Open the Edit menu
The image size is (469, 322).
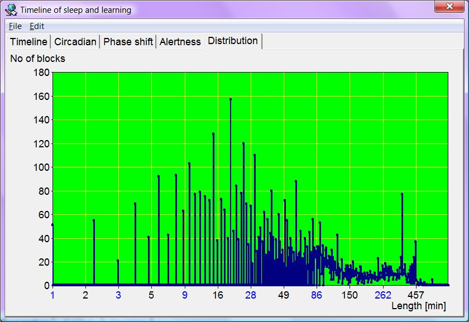click(x=37, y=26)
